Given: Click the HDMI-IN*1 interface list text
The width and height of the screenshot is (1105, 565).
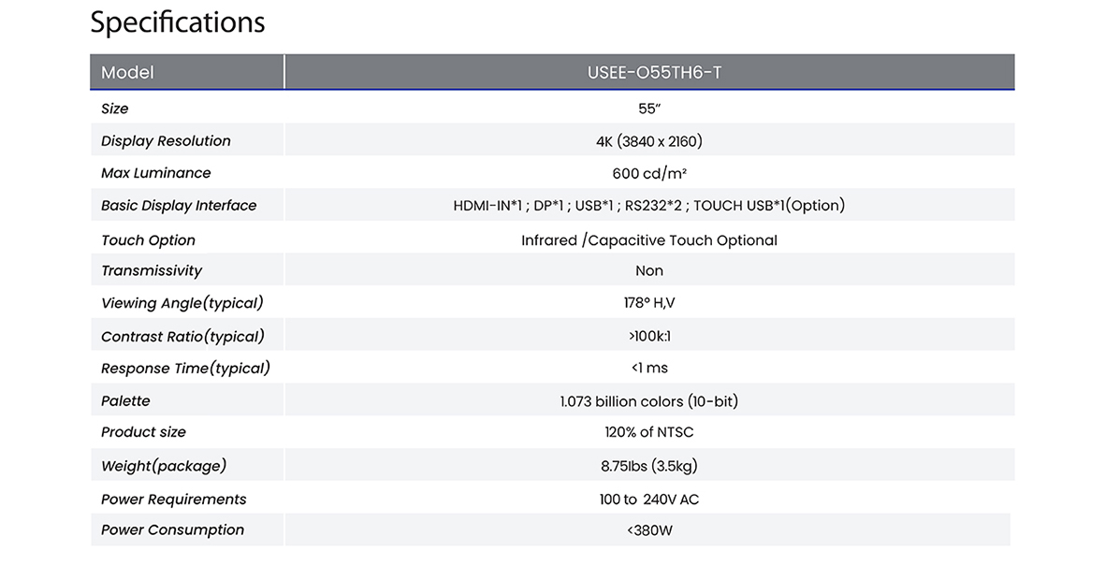Looking at the screenshot, I should (x=648, y=206).
